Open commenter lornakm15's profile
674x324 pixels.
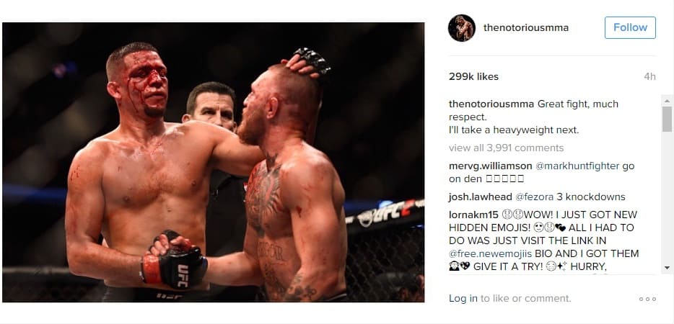tap(474, 215)
